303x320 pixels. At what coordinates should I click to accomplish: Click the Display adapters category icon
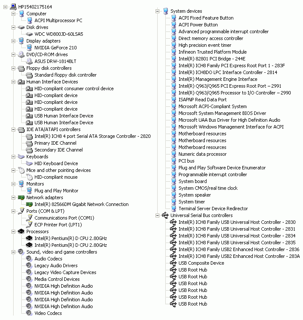click(21, 41)
